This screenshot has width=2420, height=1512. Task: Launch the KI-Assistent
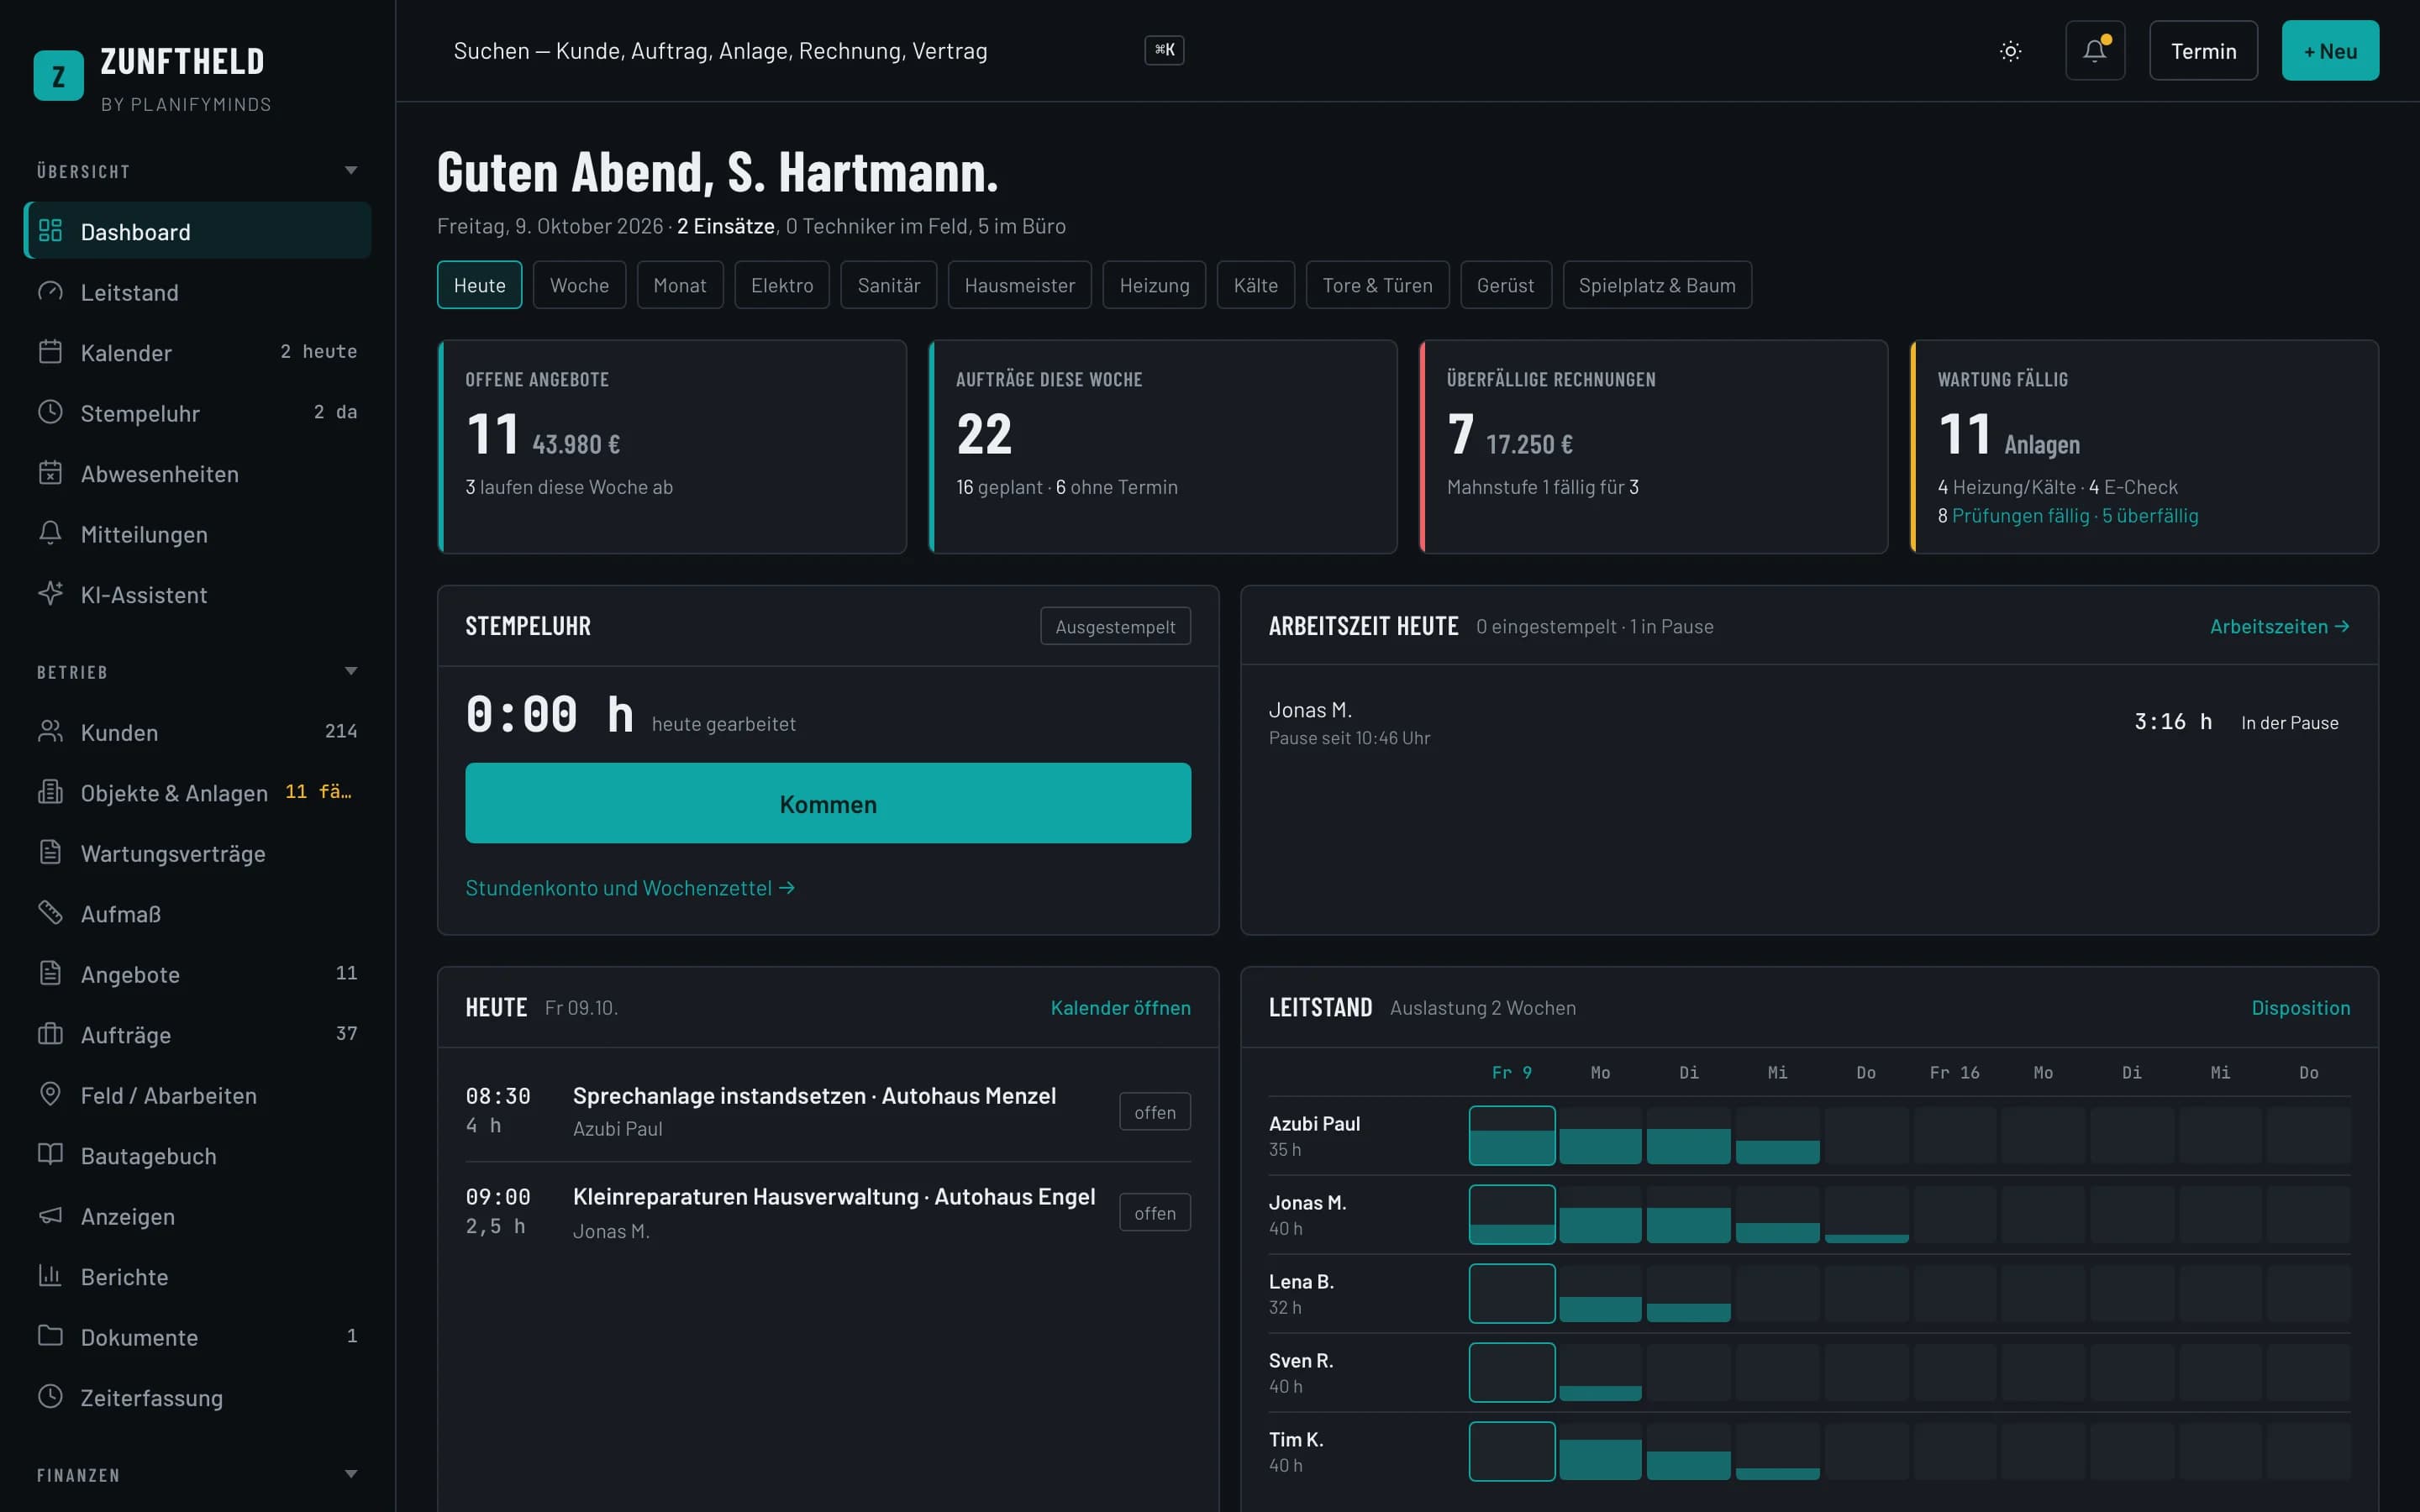coord(197,595)
